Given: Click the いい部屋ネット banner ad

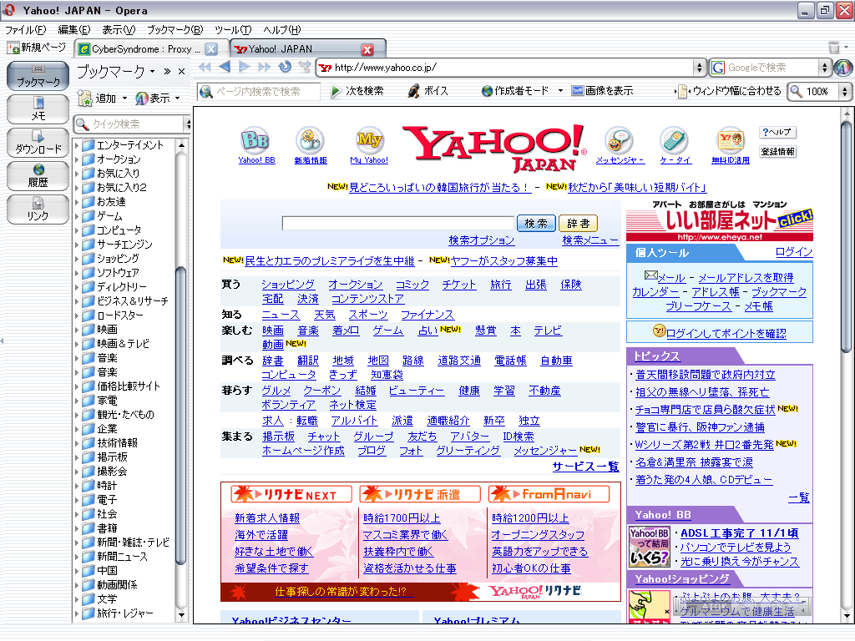Looking at the screenshot, I should (719, 220).
